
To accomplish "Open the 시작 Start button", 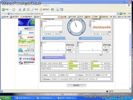I will (x=6, y=98).
